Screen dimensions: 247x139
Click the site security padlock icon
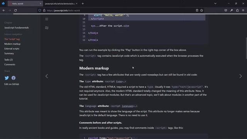44,10
